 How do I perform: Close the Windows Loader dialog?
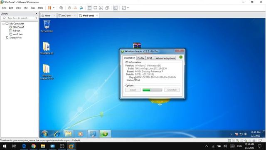(180, 51)
